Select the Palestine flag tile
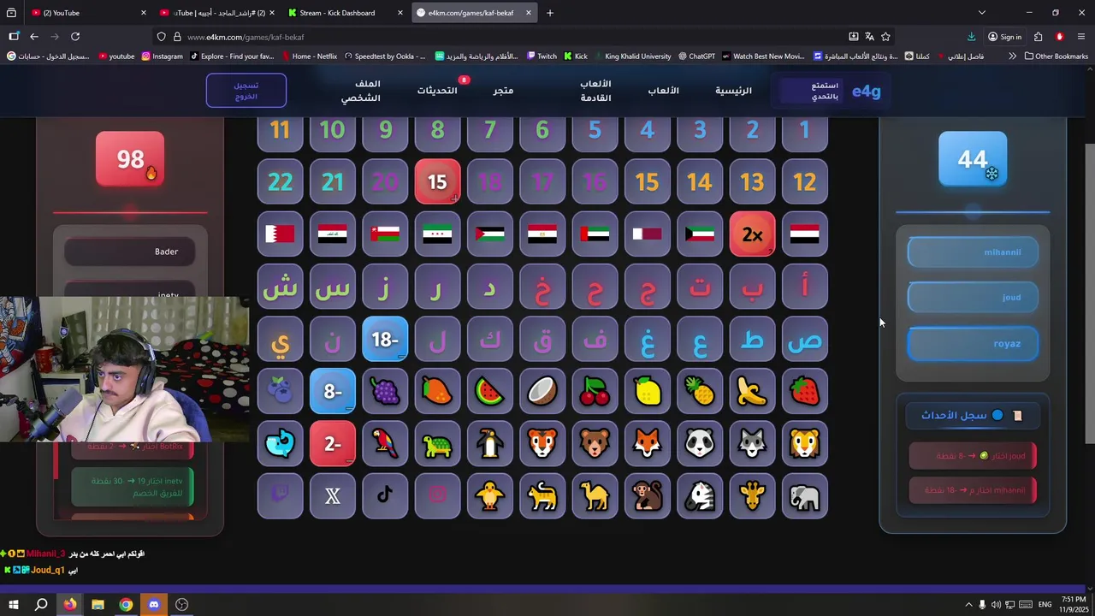The height and width of the screenshot is (616, 1095). [x=490, y=234]
